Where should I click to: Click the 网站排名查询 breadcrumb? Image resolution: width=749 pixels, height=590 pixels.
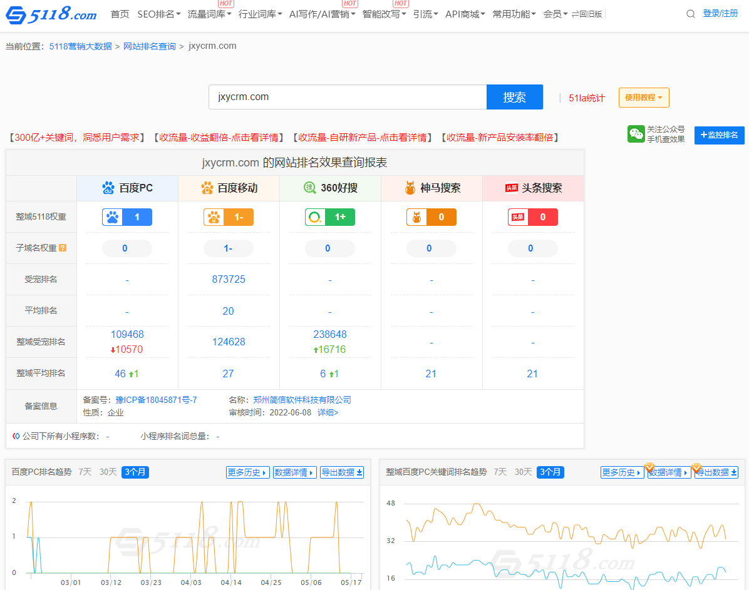point(150,46)
